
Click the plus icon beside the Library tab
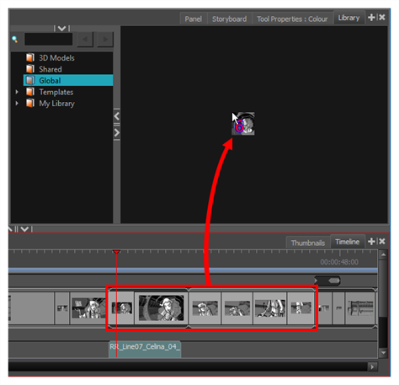371,18
